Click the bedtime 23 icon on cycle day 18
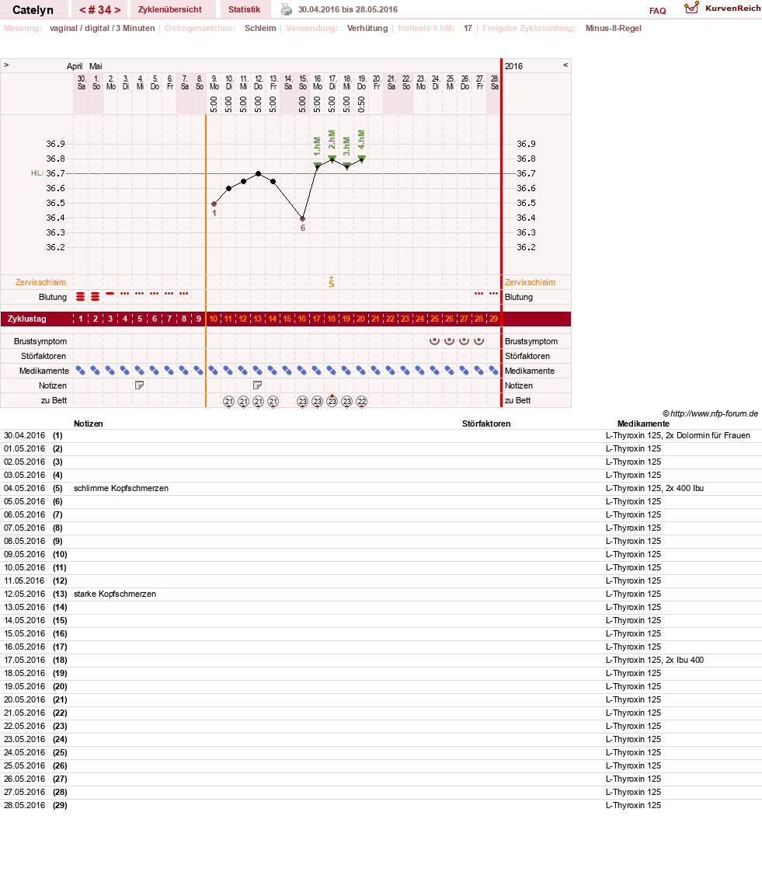762x889 pixels. pos(332,401)
